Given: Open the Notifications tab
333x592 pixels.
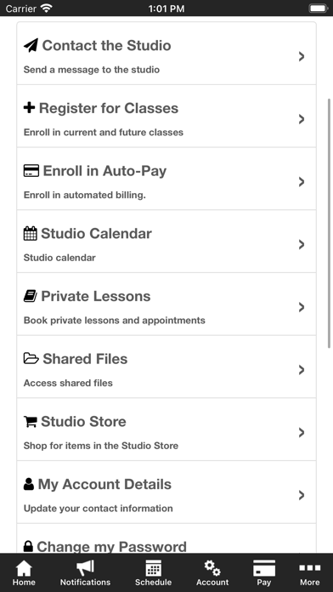Looking at the screenshot, I should click(x=85, y=572).
